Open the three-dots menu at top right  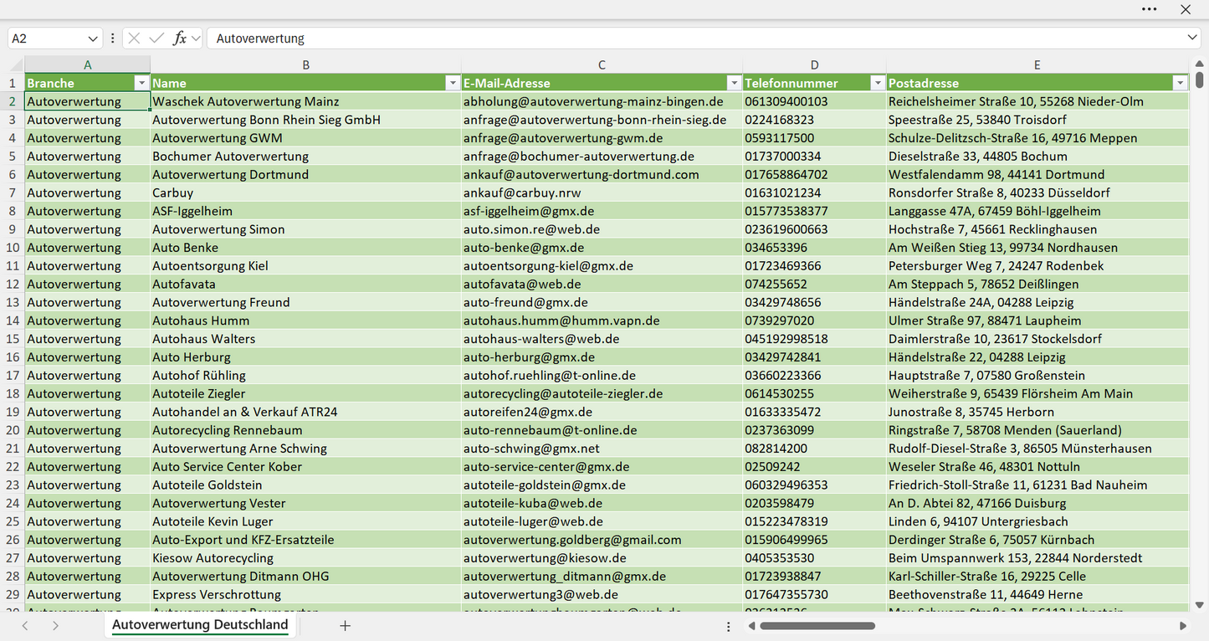point(1150,9)
